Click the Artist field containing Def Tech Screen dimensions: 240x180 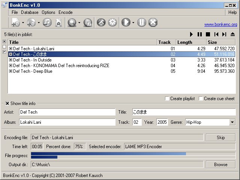[67, 112]
